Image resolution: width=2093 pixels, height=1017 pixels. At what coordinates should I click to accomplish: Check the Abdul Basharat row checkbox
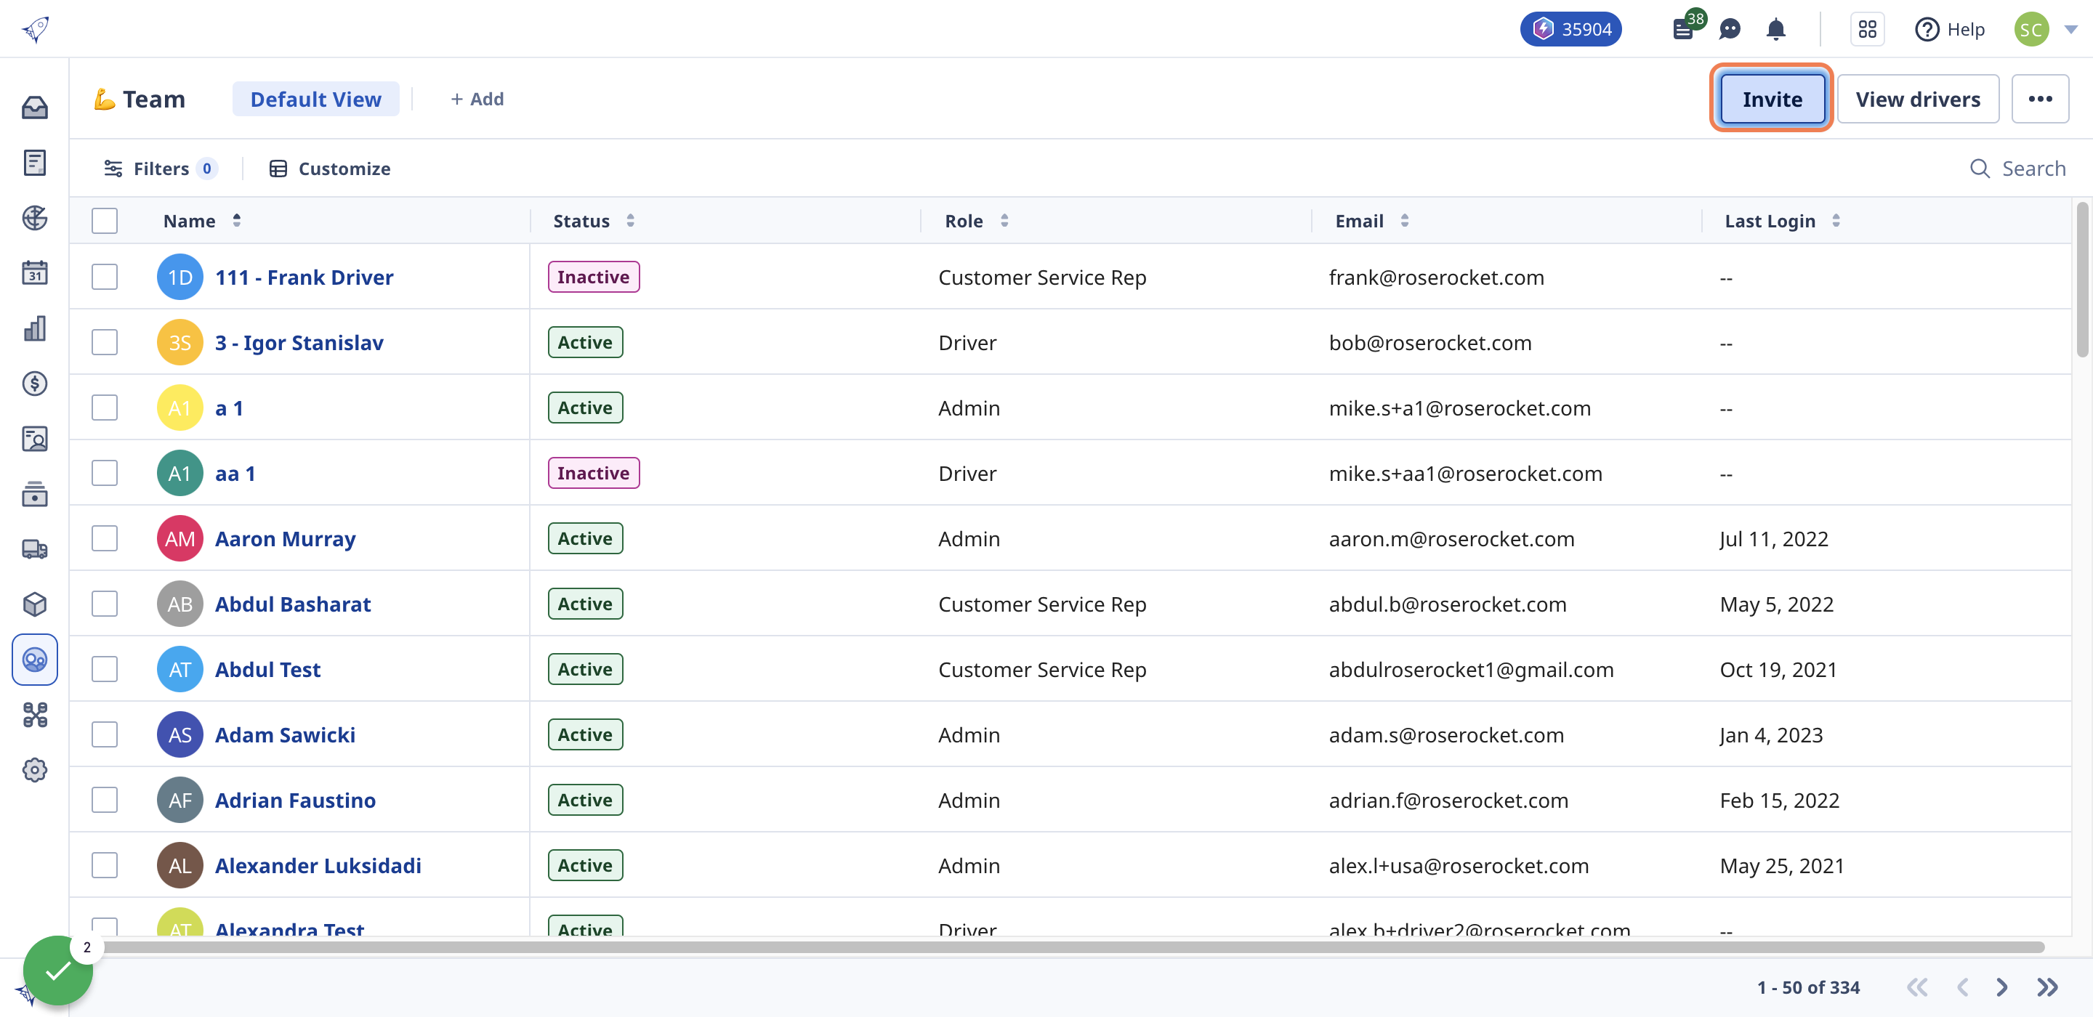pyautogui.click(x=104, y=604)
